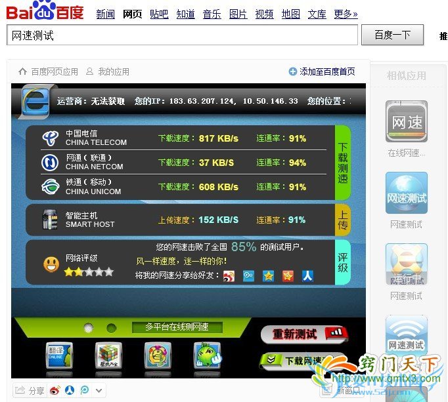
Task: Click the Baidu logo
Action: (x=45, y=11)
